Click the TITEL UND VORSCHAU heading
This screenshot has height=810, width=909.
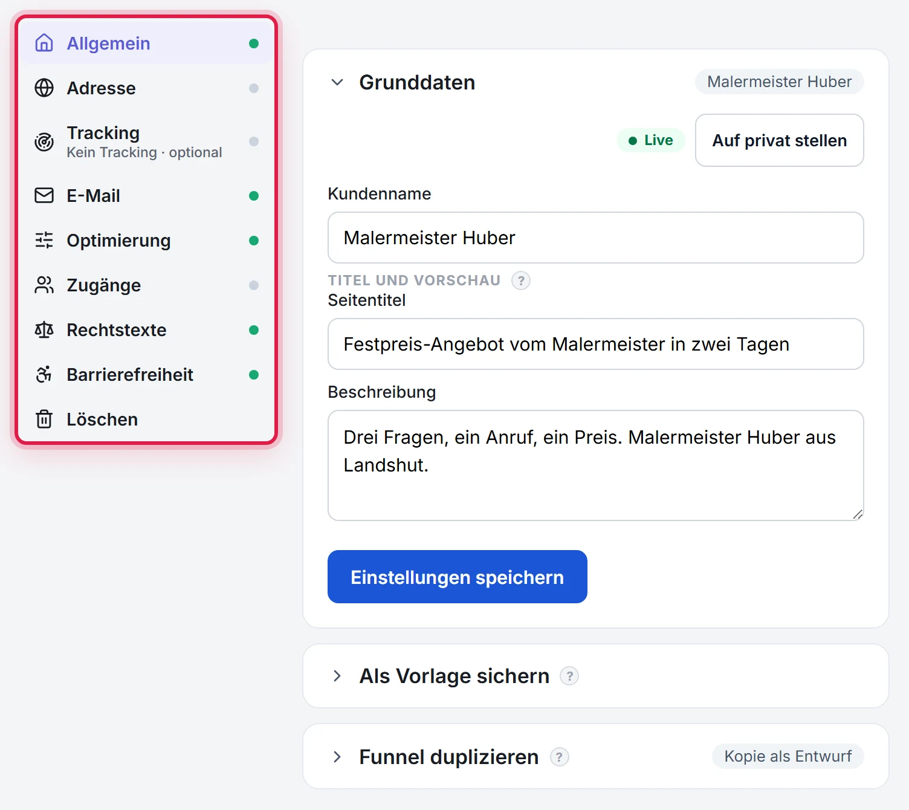415,280
